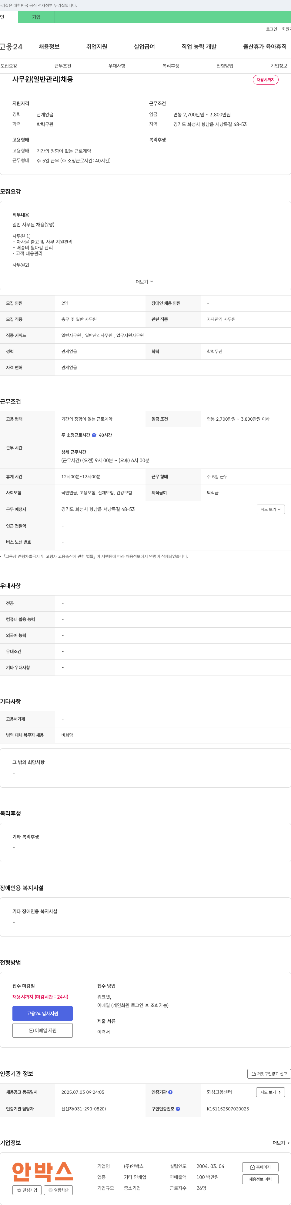Open the 출산휴가·육아휴직 menu
Viewport: 291px width, 1205px height.
(x=265, y=47)
